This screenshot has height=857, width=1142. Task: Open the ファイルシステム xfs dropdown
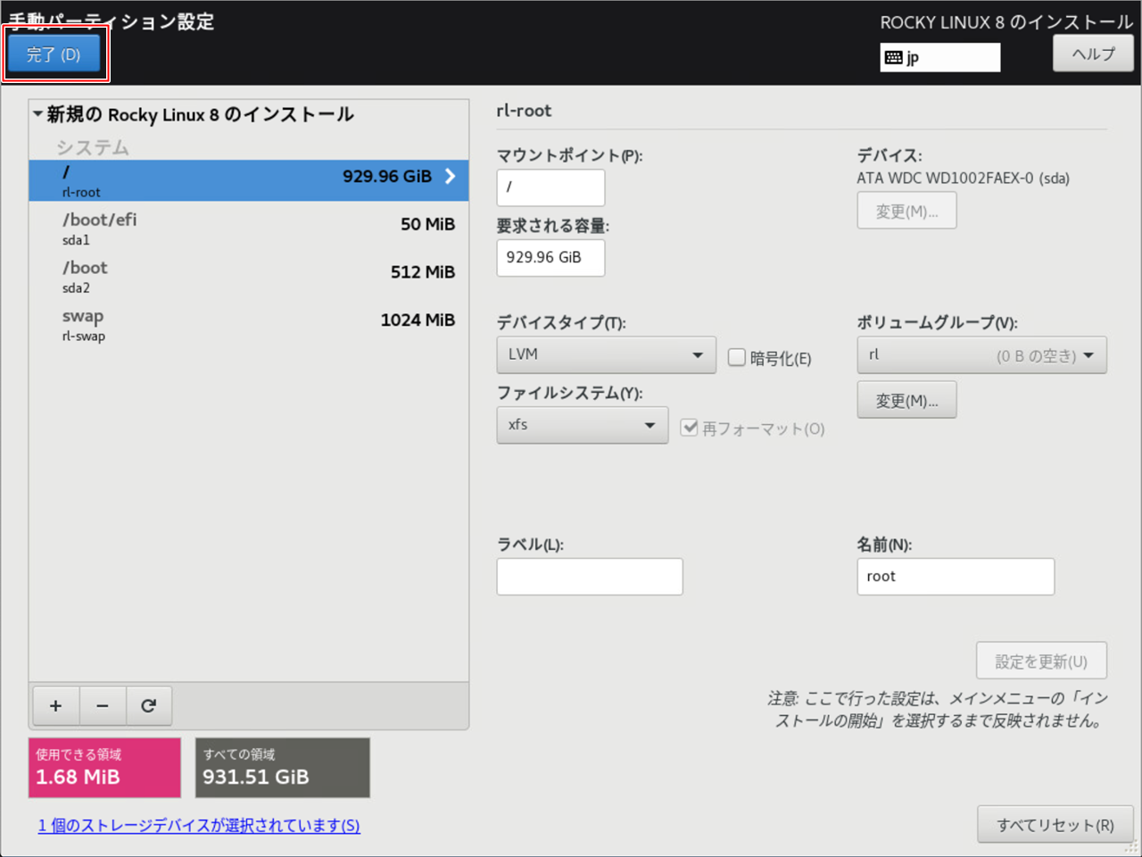coord(582,425)
